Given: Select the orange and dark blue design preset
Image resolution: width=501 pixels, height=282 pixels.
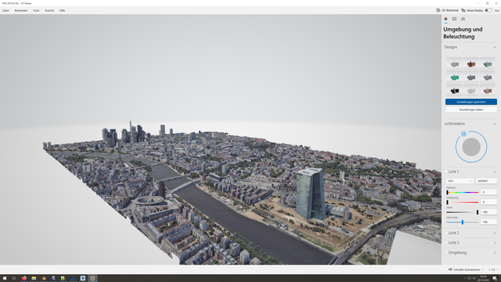Looking at the screenshot, I should click(x=471, y=64).
